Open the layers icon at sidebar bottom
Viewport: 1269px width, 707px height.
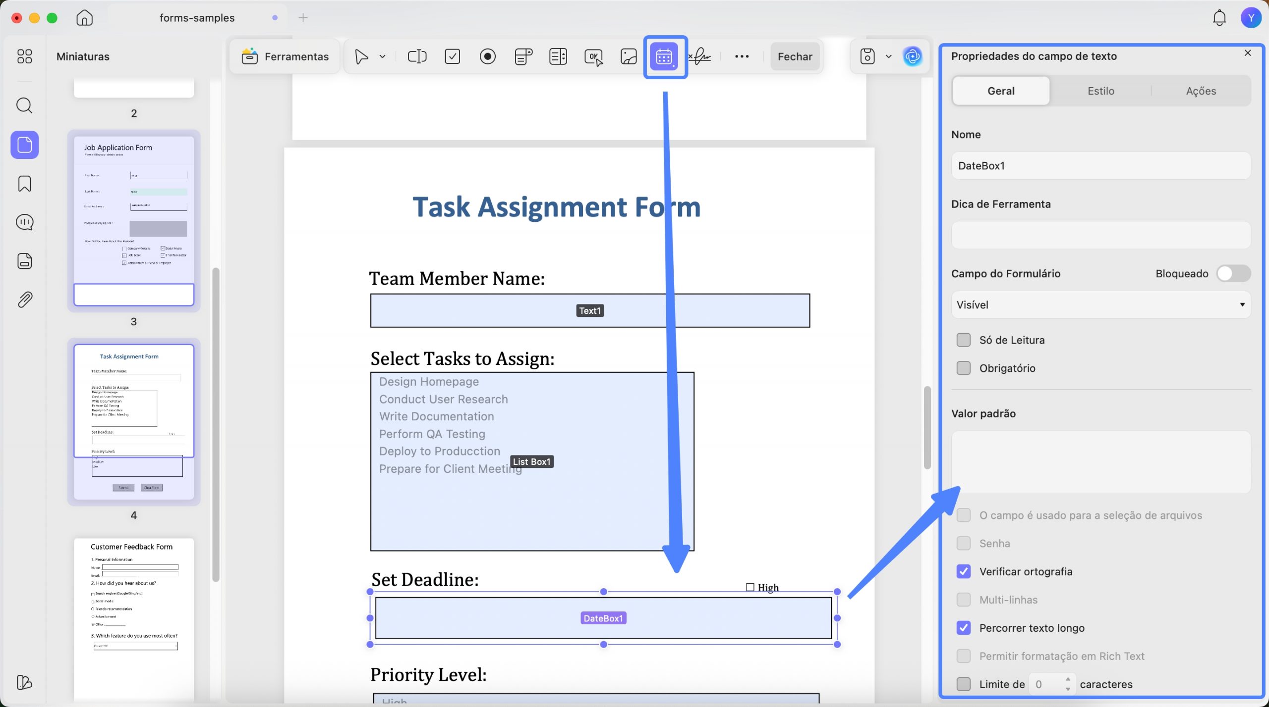[24, 682]
